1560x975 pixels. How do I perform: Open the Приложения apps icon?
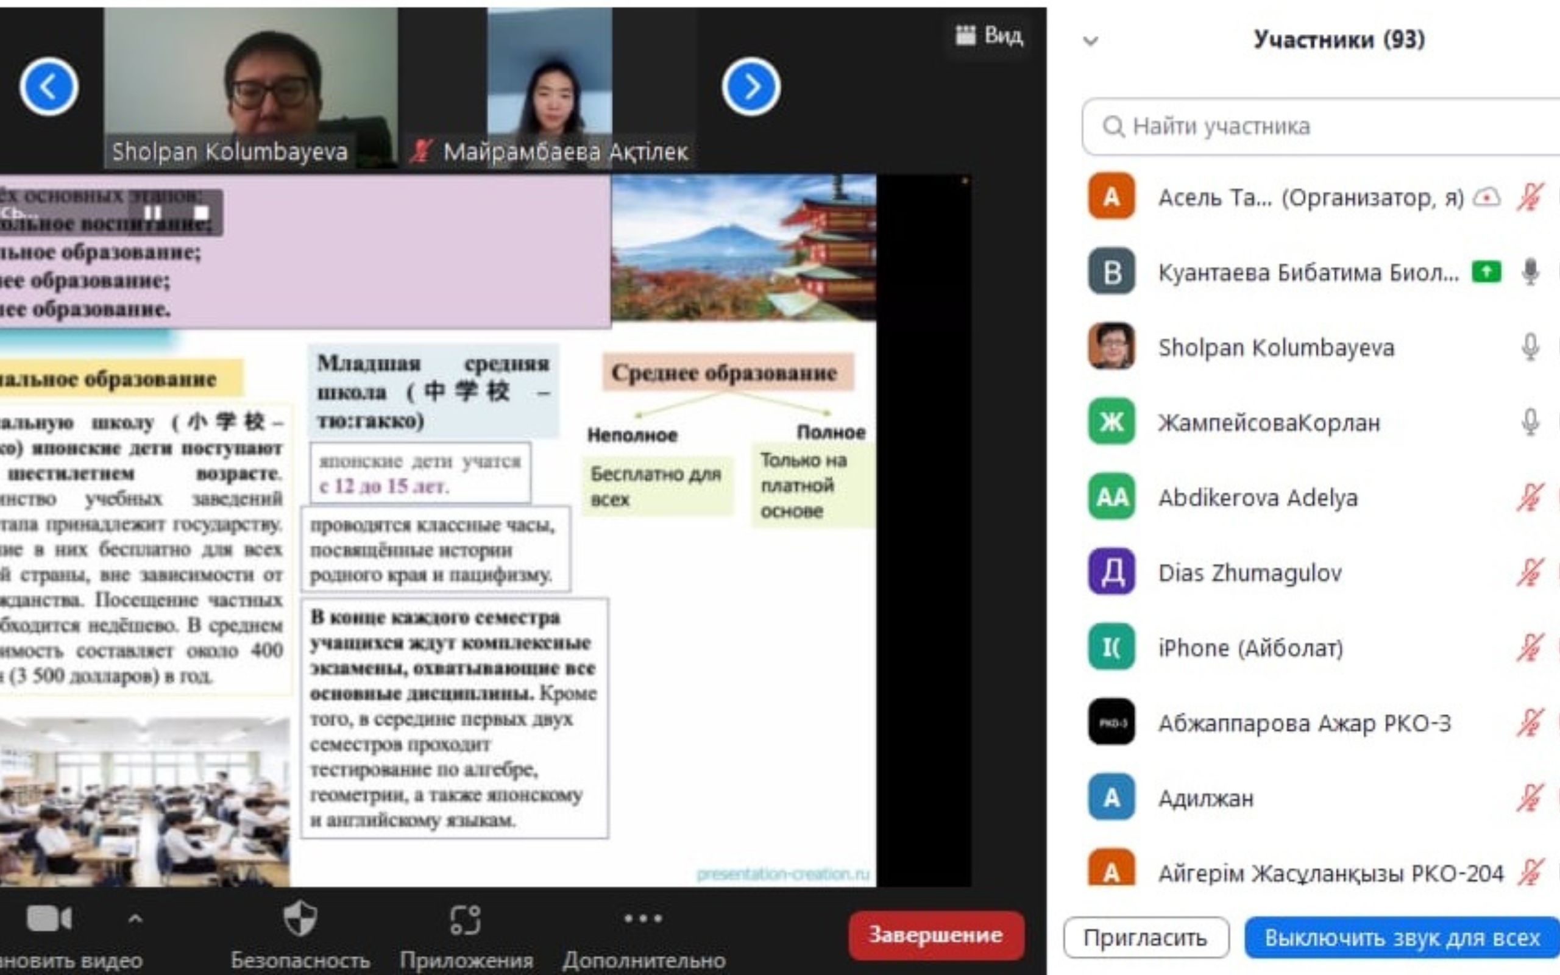pos(466,920)
